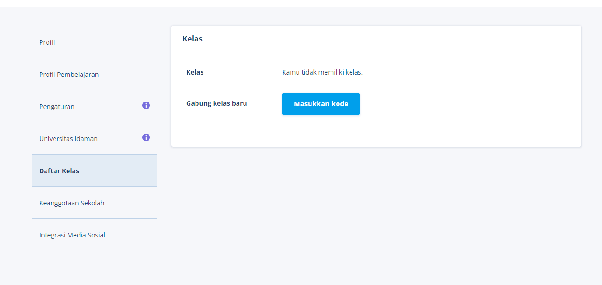The height and width of the screenshot is (285, 602).
Task: Click the Masukkan kode button
Action: pyautogui.click(x=321, y=104)
